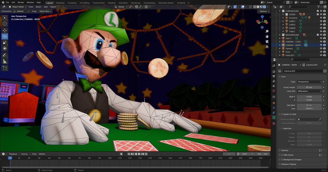Select the Scale tool

point(5,43)
